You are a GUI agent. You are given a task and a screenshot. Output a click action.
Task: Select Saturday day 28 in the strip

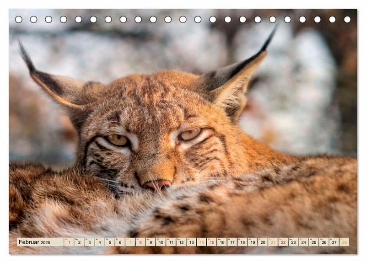[344, 242]
